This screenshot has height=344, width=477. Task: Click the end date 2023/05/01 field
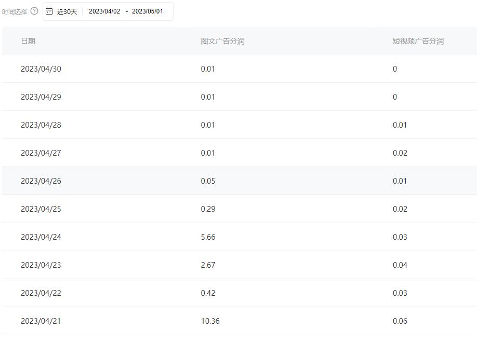click(147, 11)
